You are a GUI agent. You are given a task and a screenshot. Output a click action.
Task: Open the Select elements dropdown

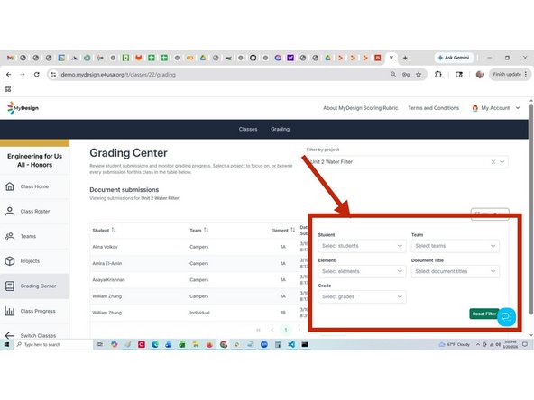(362, 271)
